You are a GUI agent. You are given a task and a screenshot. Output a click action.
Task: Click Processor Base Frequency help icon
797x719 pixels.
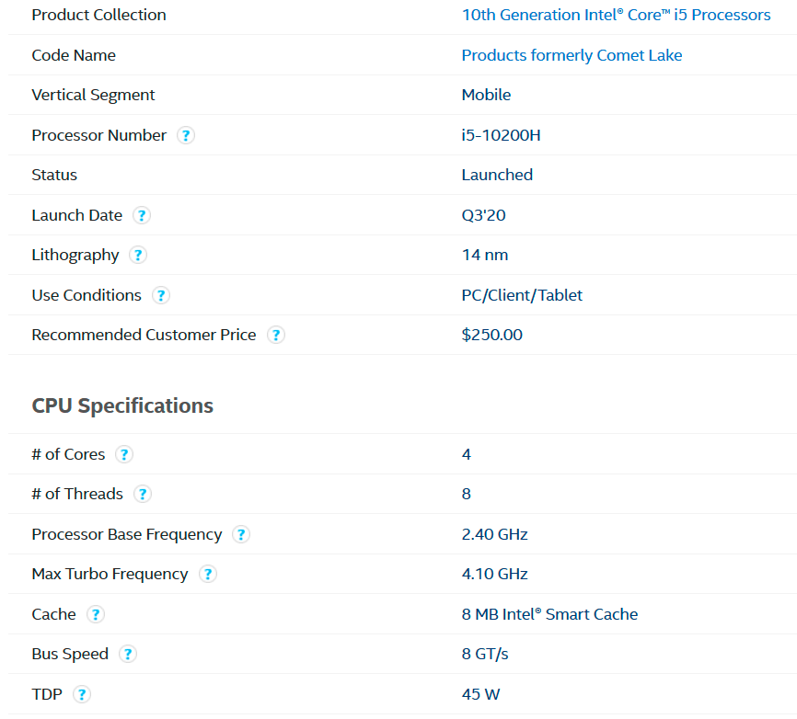click(241, 534)
